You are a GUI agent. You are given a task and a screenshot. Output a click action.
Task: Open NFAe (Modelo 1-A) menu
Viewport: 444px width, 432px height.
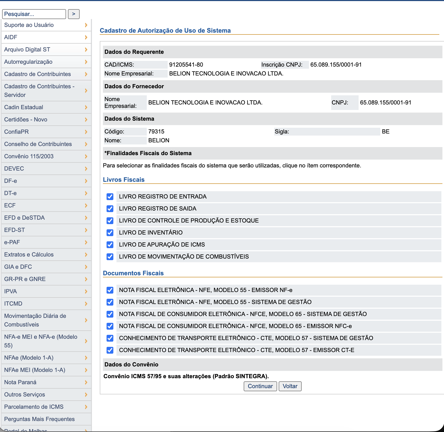[x=46, y=358]
